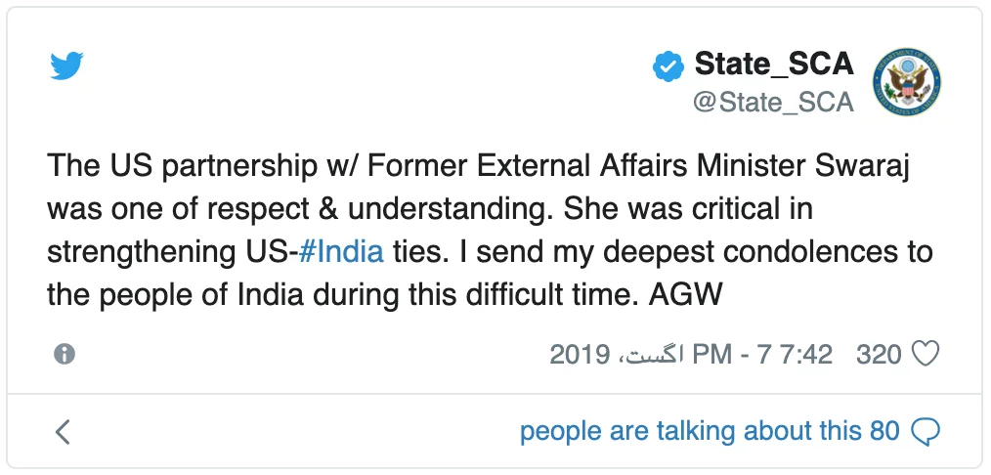Click the 80 replies number
This screenshot has height=475, width=991.
pyautogui.click(x=884, y=431)
